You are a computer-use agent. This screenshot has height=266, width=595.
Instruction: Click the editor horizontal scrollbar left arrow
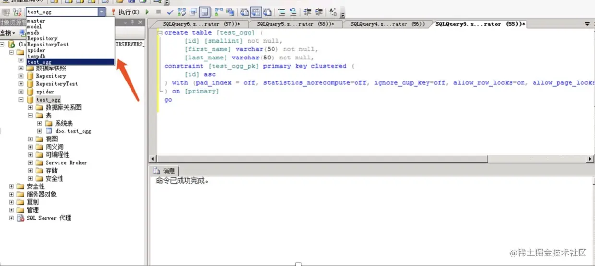pos(153,159)
